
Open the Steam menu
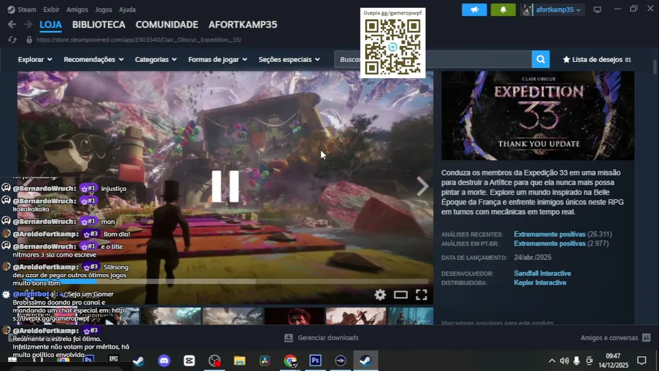click(27, 10)
